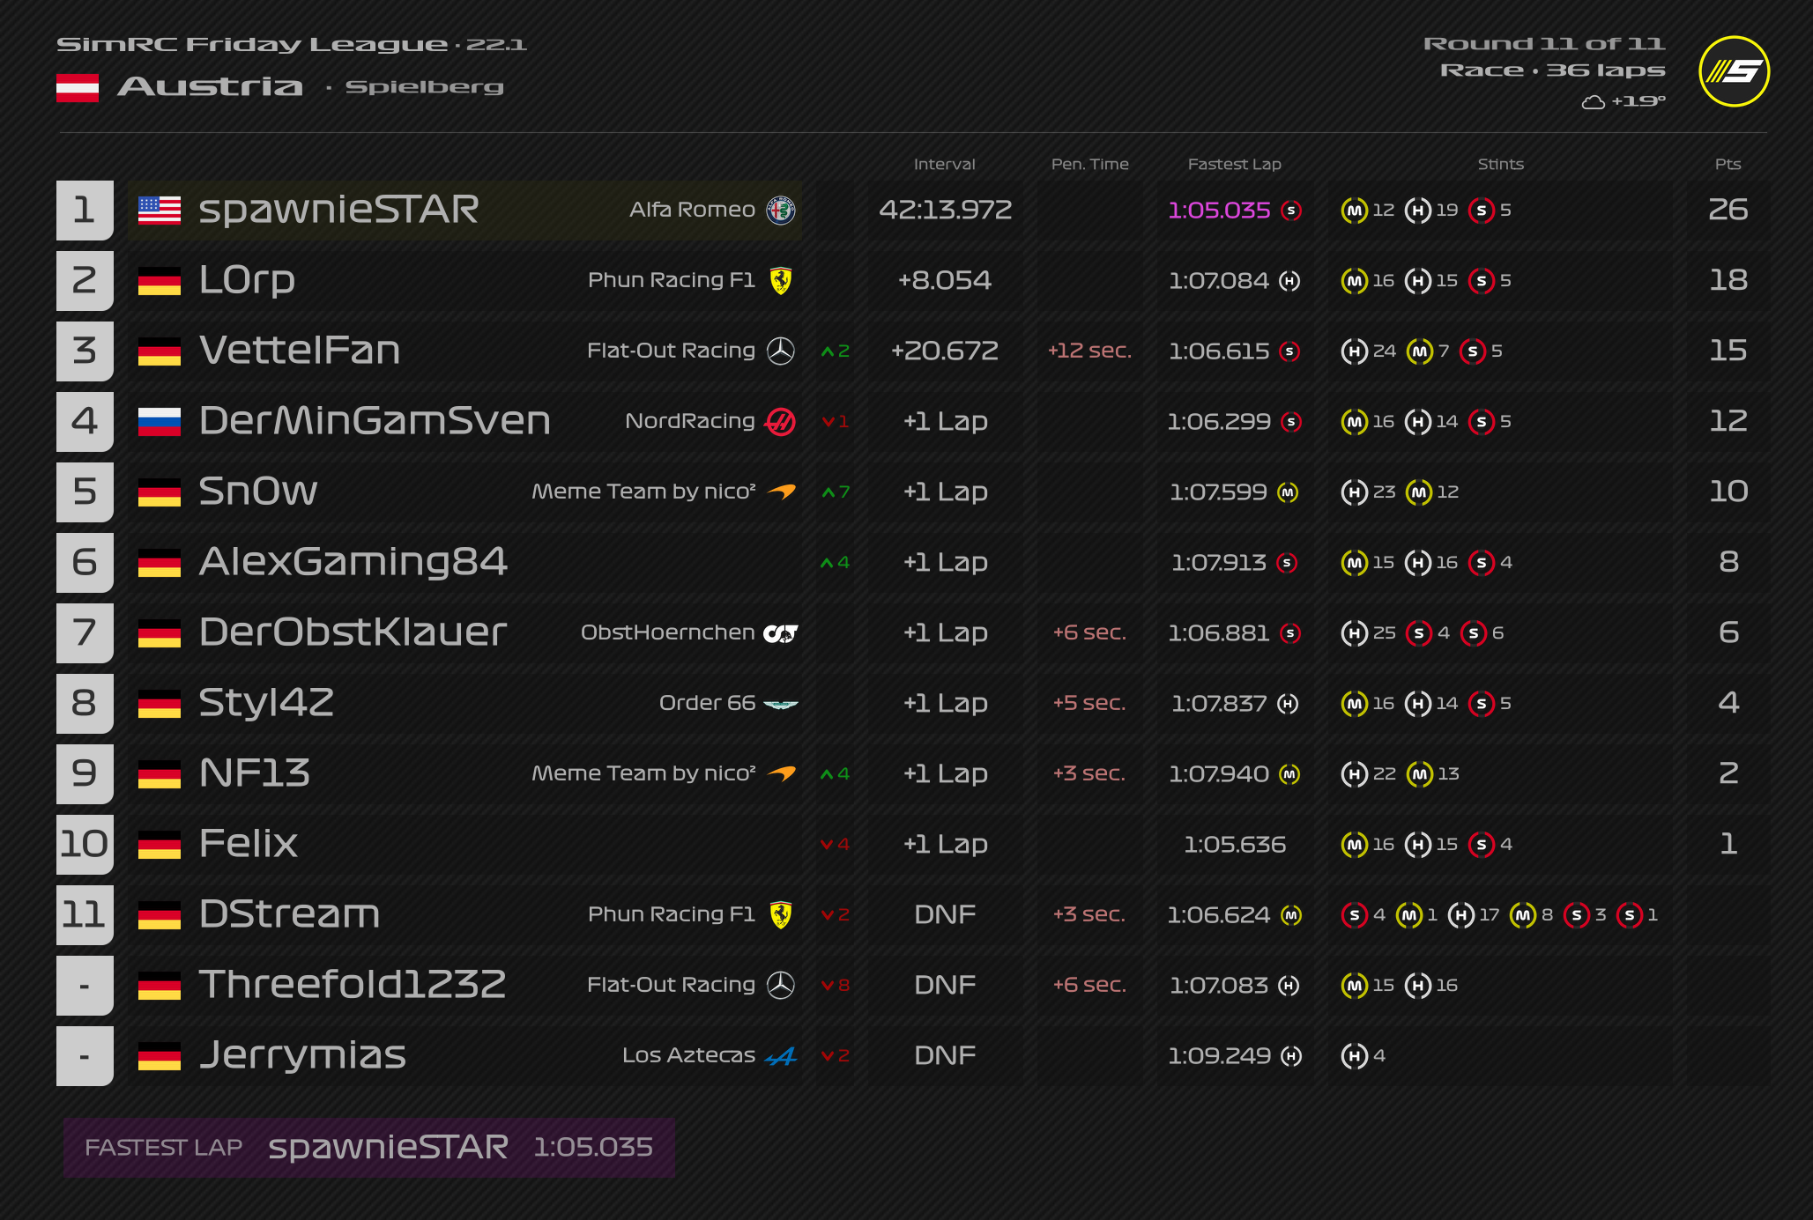Viewport: 1813px width, 1220px height.
Task: Click the cloud weather icon
Action: (1593, 102)
